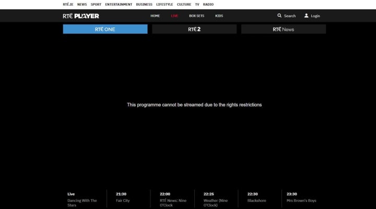Go to the Player Home page
This screenshot has height=209, width=376.
pos(155,16)
